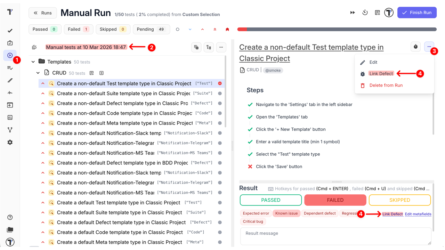Click the settings gear in sidebar
The image size is (445, 250).
(x=10, y=142)
